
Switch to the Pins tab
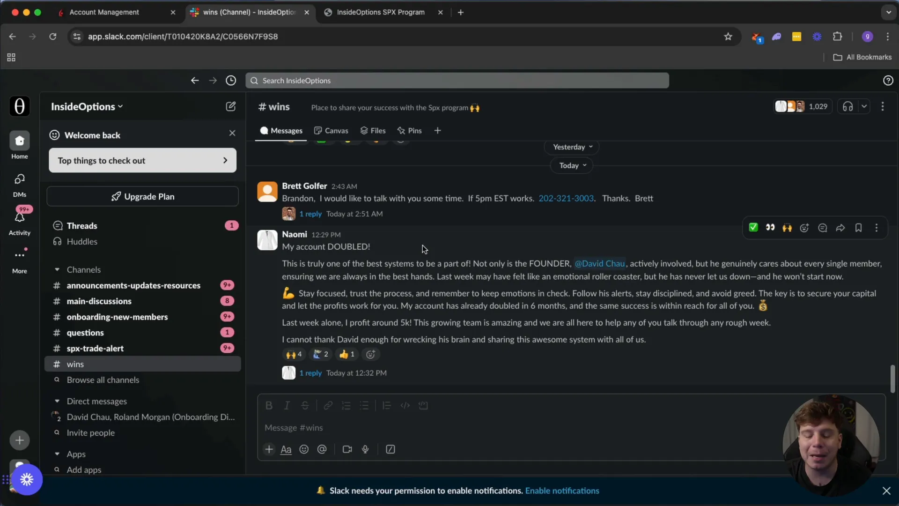pyautogui.click(x=409, y=131)
